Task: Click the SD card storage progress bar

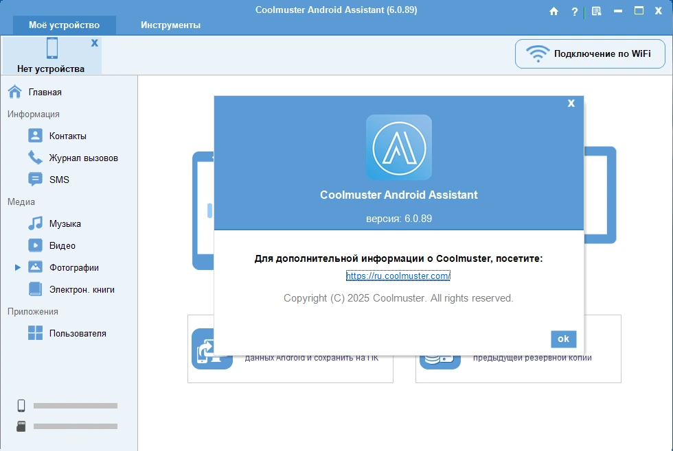Action: click(x=76, y=426)
